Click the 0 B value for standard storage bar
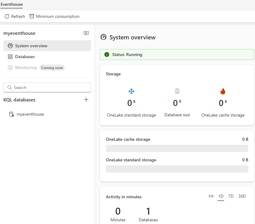 [245, 160]
